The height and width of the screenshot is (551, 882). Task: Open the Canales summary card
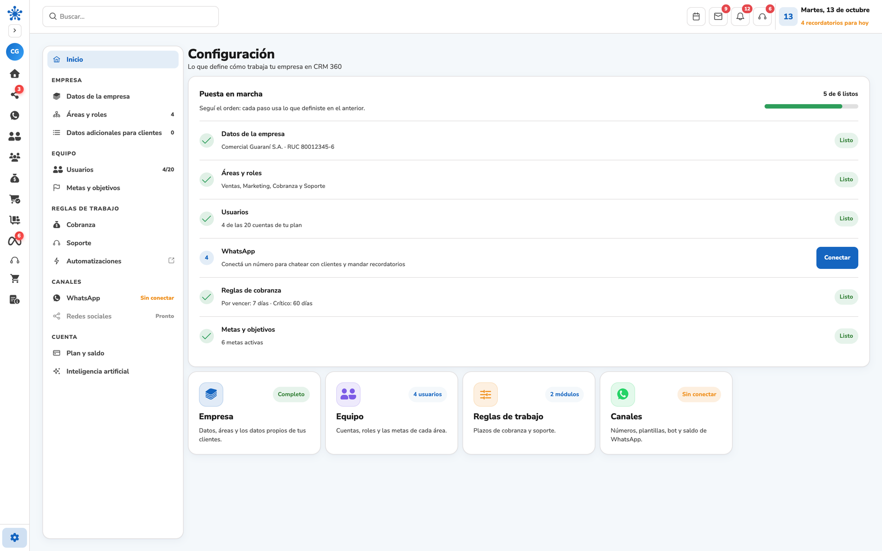(x=666, y=413)
